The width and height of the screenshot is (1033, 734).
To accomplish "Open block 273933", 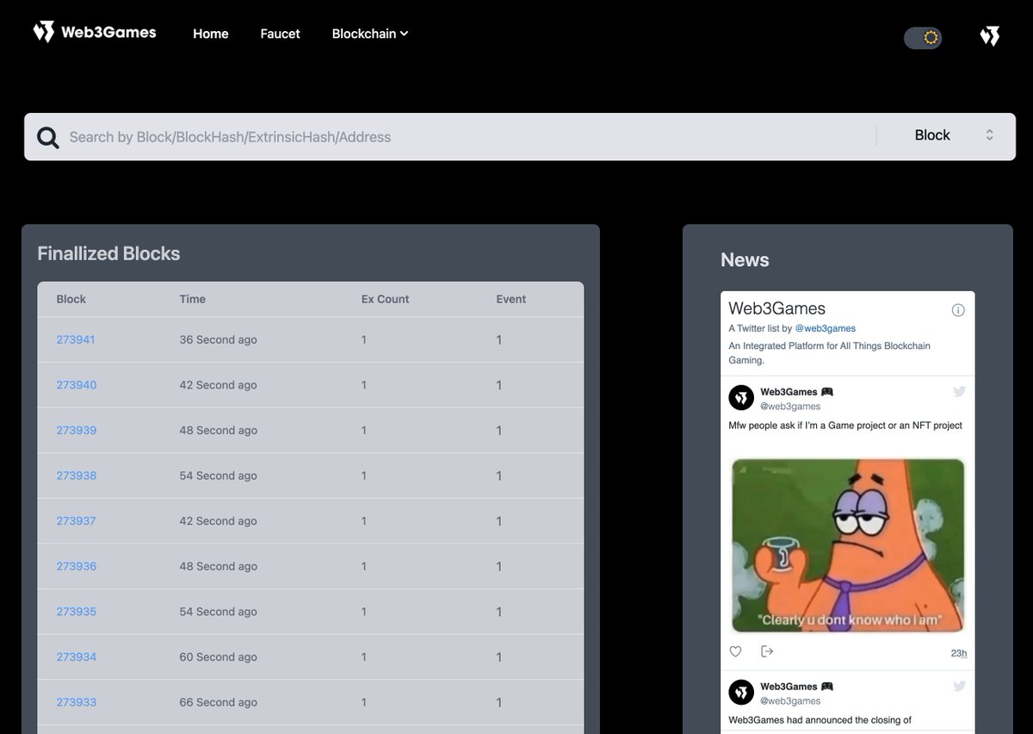I will tap(77, 702).
